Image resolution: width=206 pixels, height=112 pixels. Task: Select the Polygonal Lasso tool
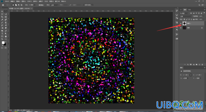click(2, 14)
